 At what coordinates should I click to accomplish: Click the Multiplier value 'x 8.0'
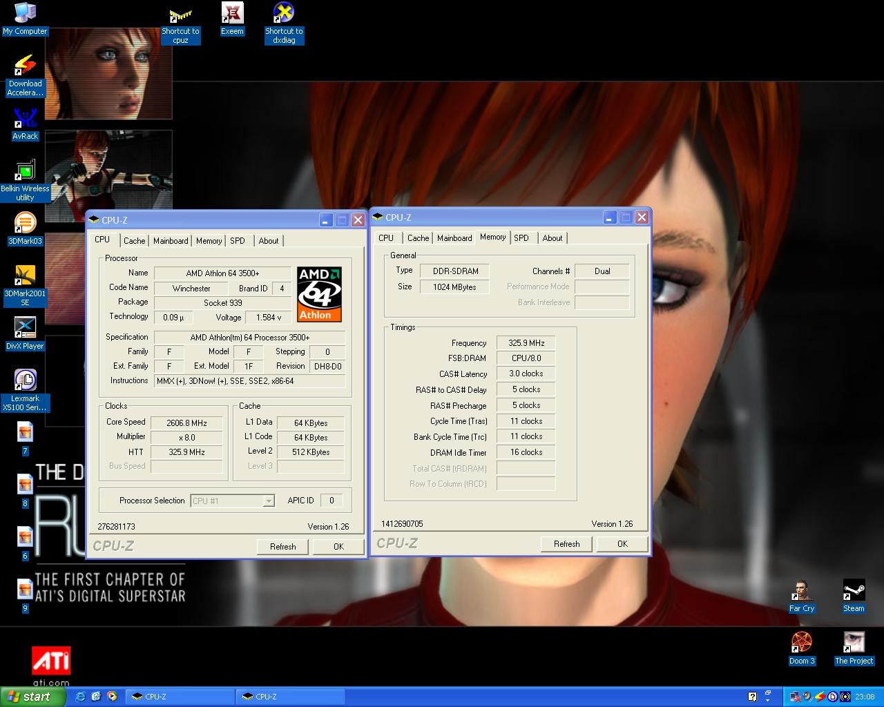[186, 438]
